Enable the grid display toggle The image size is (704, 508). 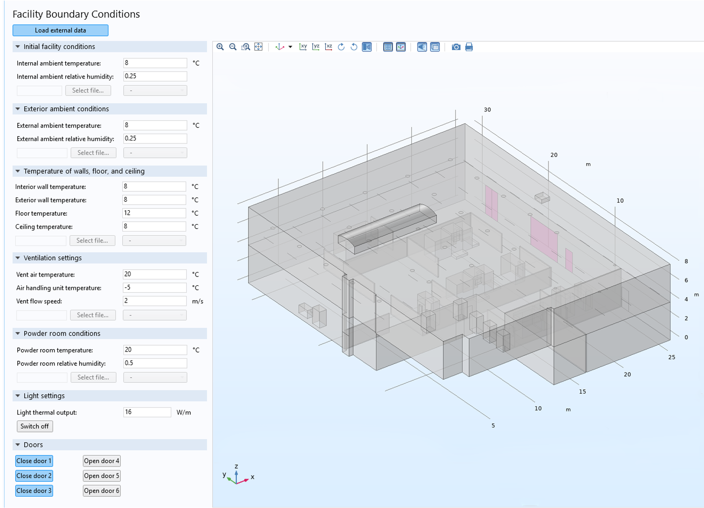[388, 46]
